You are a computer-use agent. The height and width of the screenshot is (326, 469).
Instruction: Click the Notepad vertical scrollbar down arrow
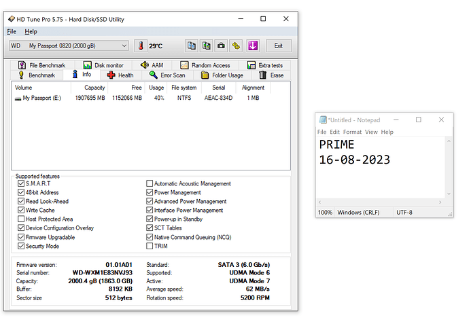click(449, 194)
